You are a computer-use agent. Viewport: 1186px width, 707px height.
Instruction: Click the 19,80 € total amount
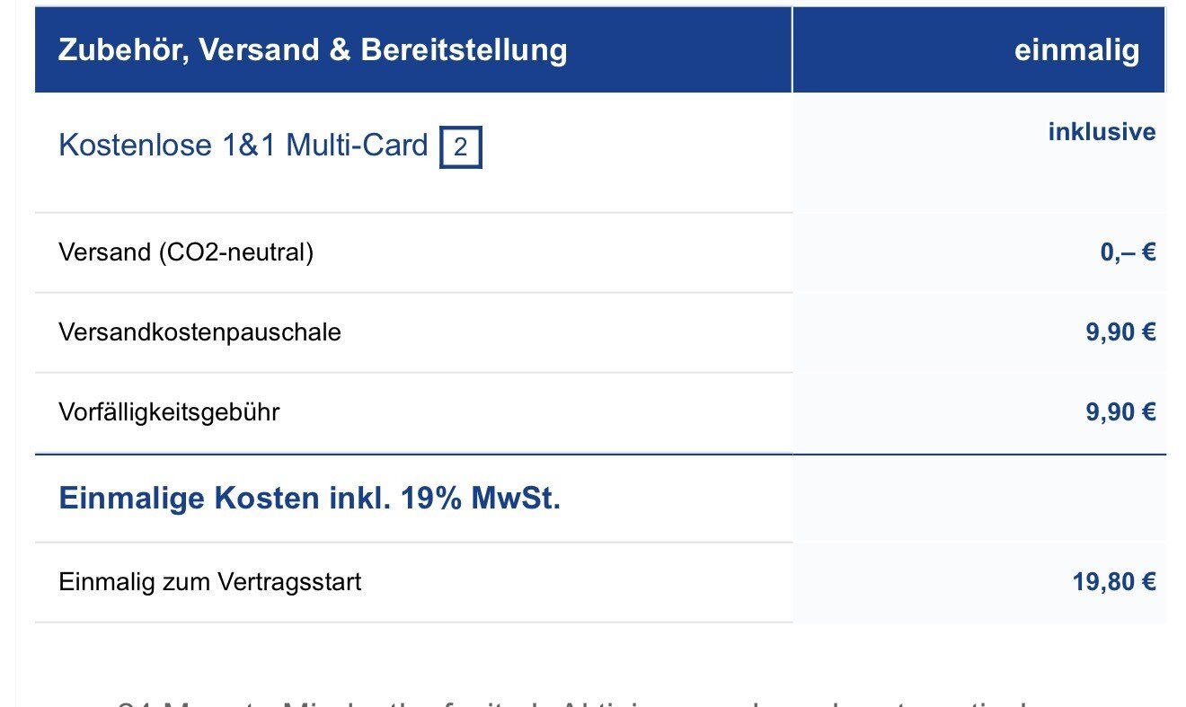point(1114,582)
